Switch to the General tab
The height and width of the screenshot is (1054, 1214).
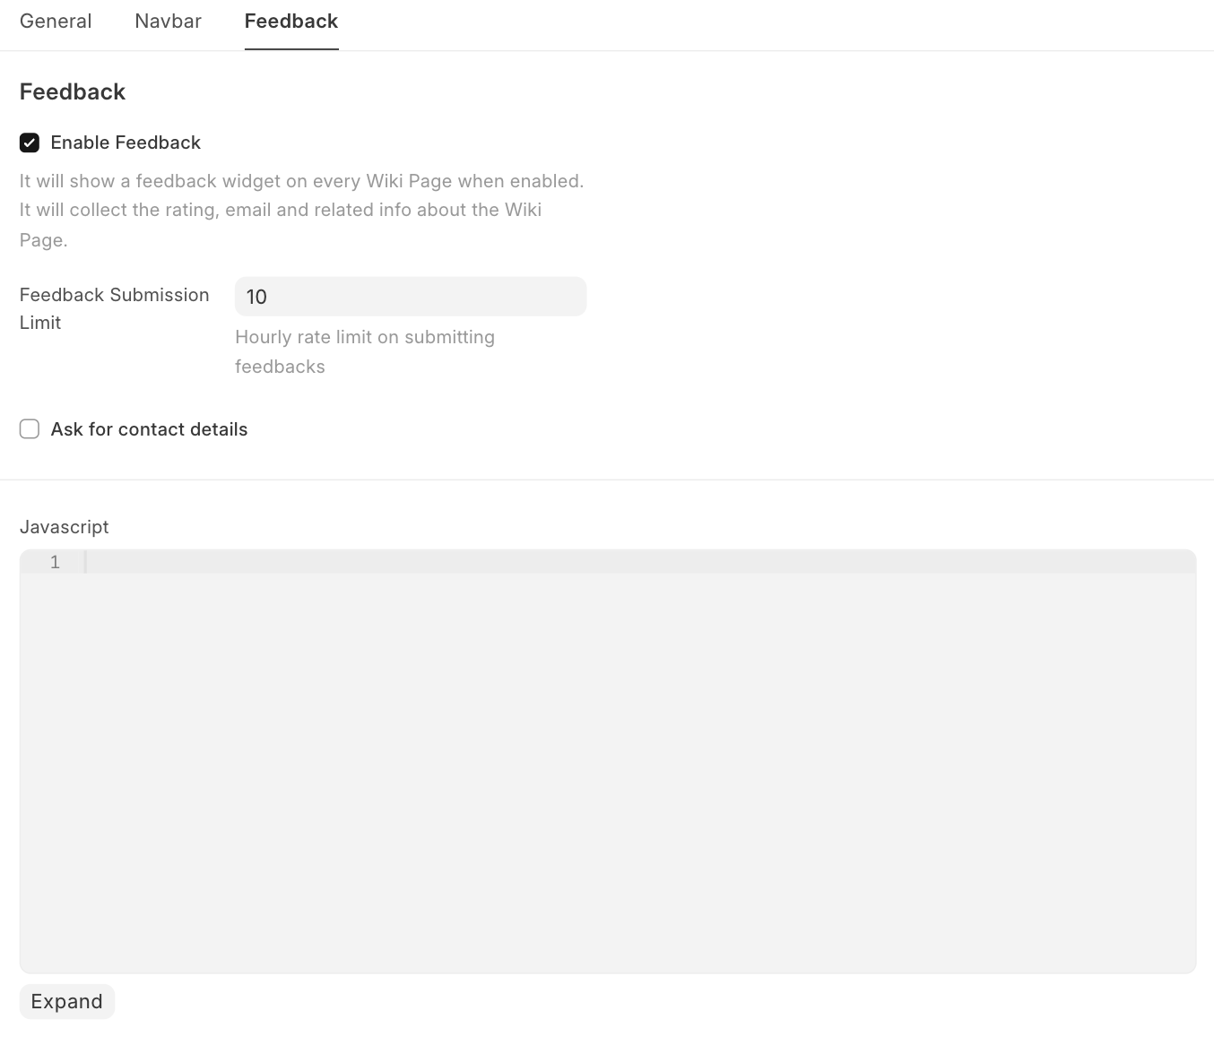click(56, 22)
